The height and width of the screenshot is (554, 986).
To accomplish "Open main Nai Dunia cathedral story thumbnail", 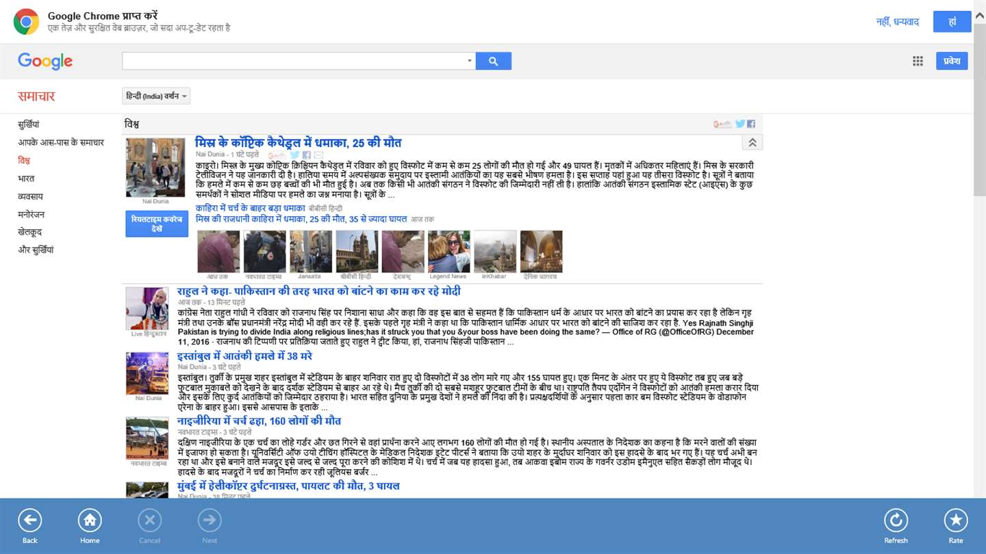I will [x=155, y=168].
